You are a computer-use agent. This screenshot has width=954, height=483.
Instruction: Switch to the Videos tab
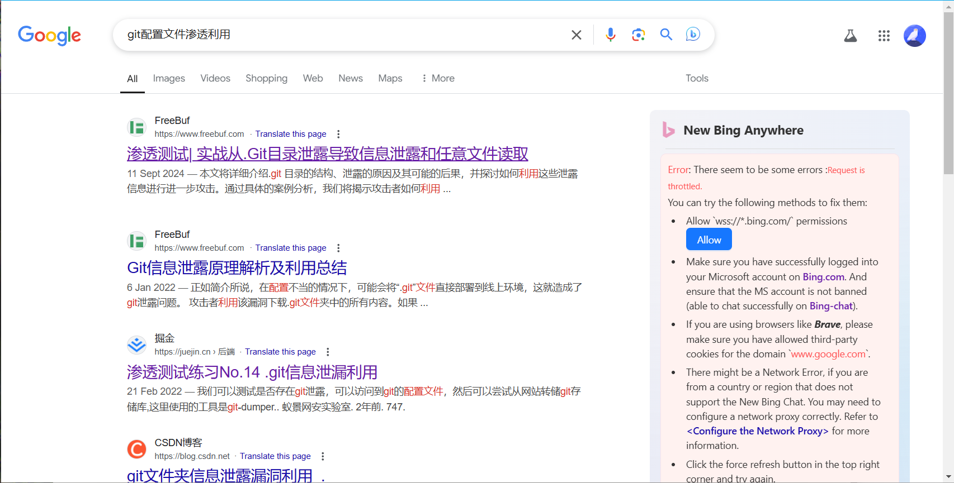tap(215, 78)
